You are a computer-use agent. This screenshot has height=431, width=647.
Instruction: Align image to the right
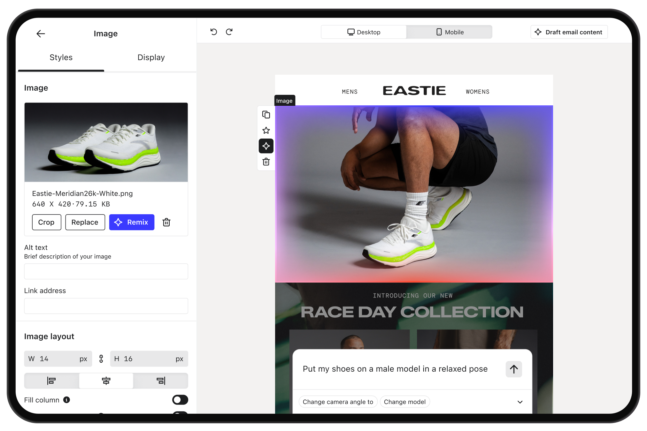(x=161, y=381)
